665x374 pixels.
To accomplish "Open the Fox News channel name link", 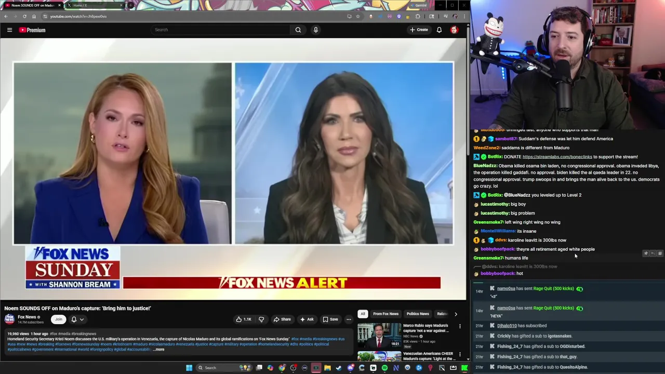I will point(27,317).
